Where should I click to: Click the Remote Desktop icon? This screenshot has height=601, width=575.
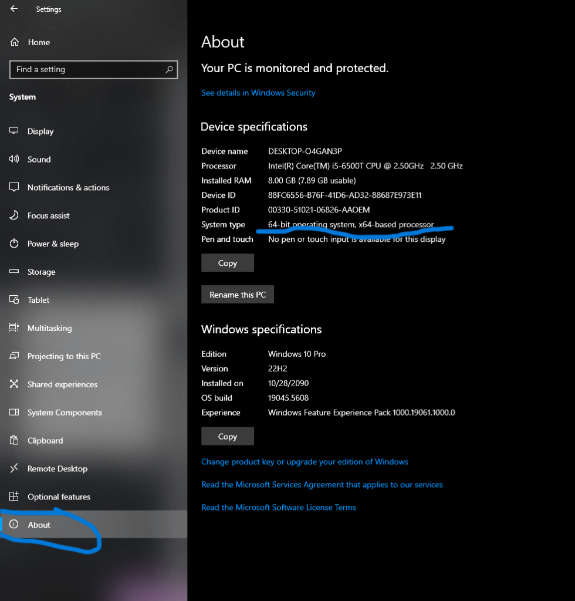[14, 468]
